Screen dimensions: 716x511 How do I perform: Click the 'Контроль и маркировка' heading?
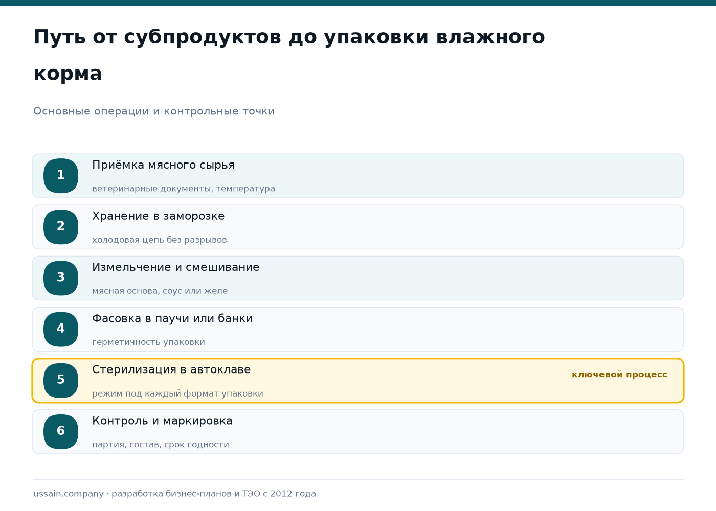pos(162,421)
